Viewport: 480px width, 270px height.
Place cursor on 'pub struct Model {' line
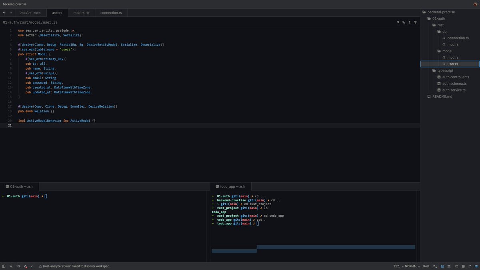[34, 54]
